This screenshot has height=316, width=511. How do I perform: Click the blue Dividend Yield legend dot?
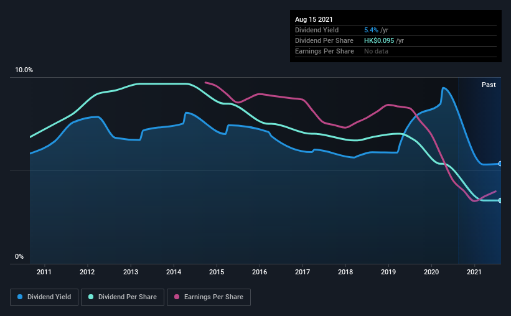(x=20, y=297)
